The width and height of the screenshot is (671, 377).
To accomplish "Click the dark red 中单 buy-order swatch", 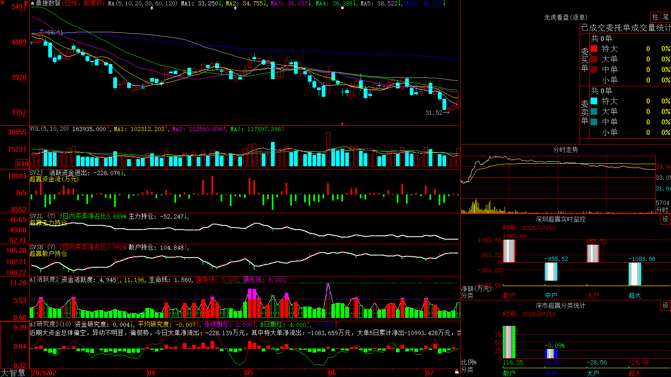I will click(x=594, y=70).
